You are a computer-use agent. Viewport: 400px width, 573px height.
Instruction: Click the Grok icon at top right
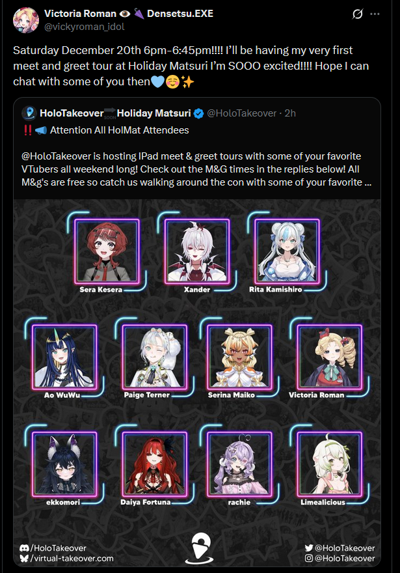(357, 14)
